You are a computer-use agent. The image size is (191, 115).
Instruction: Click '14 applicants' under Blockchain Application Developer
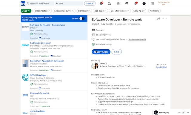(44, 70)
